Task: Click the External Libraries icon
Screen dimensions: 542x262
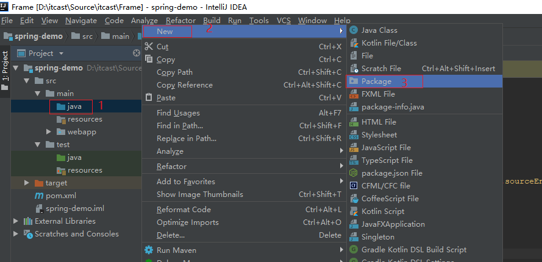Action: [27, 221]
